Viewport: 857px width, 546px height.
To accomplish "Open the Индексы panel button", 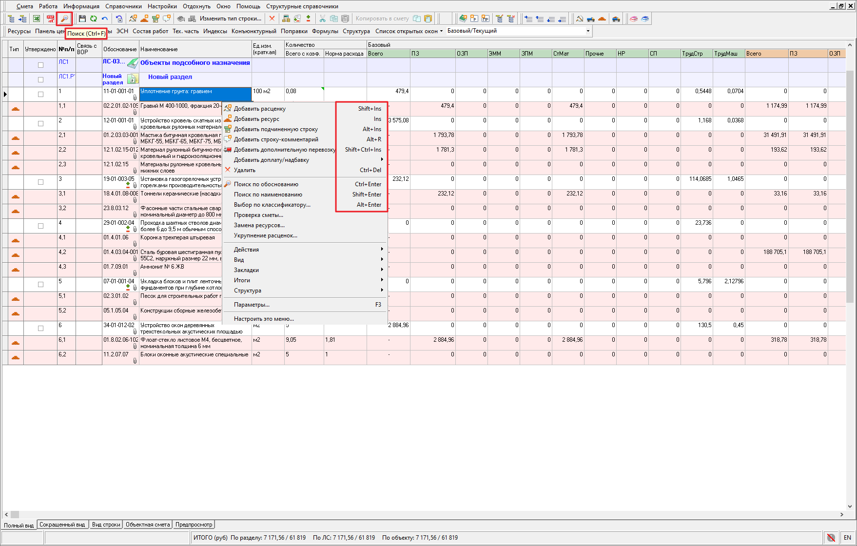I will click(x=215, y=31).
